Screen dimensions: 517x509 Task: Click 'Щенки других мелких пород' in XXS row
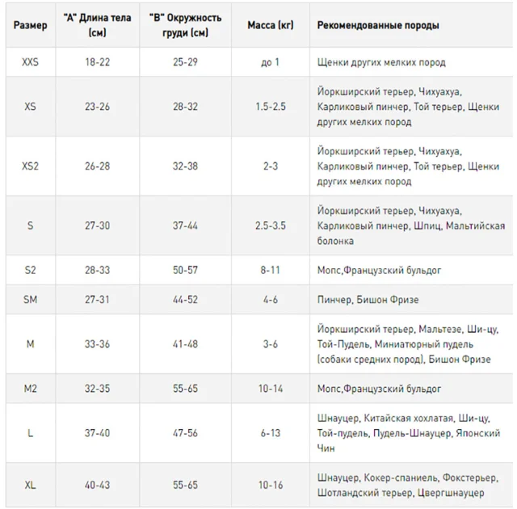[381, 62]
